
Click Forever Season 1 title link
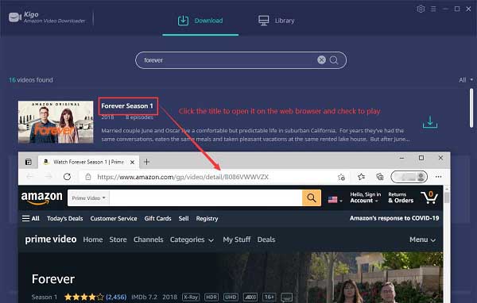pos(127,106)
